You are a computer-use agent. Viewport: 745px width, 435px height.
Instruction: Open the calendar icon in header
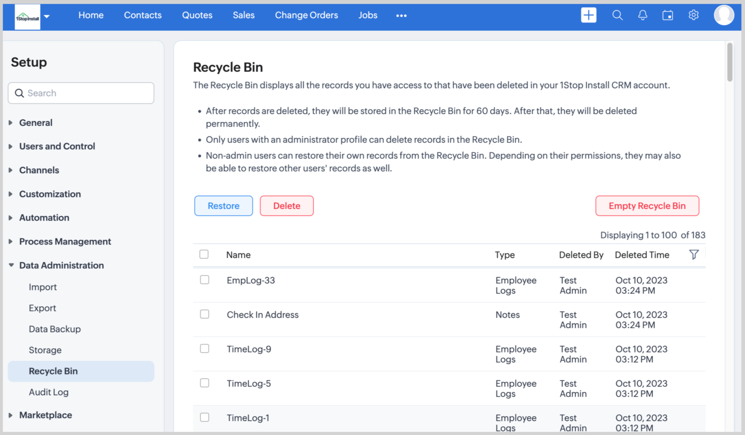coord(668,15)
